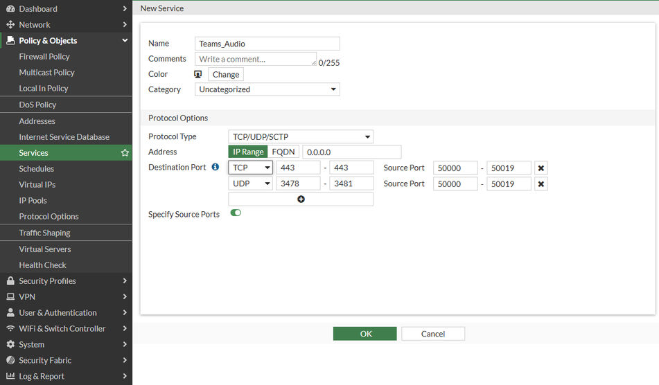
Task: Select IP Range address type
Action: click(x=247, y=152)
